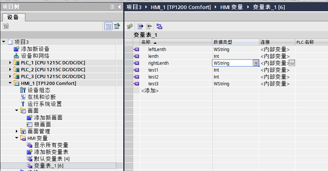Click the 根画面 tree label
Viewport: 328px width, 171px height.
tap(42, 124)
